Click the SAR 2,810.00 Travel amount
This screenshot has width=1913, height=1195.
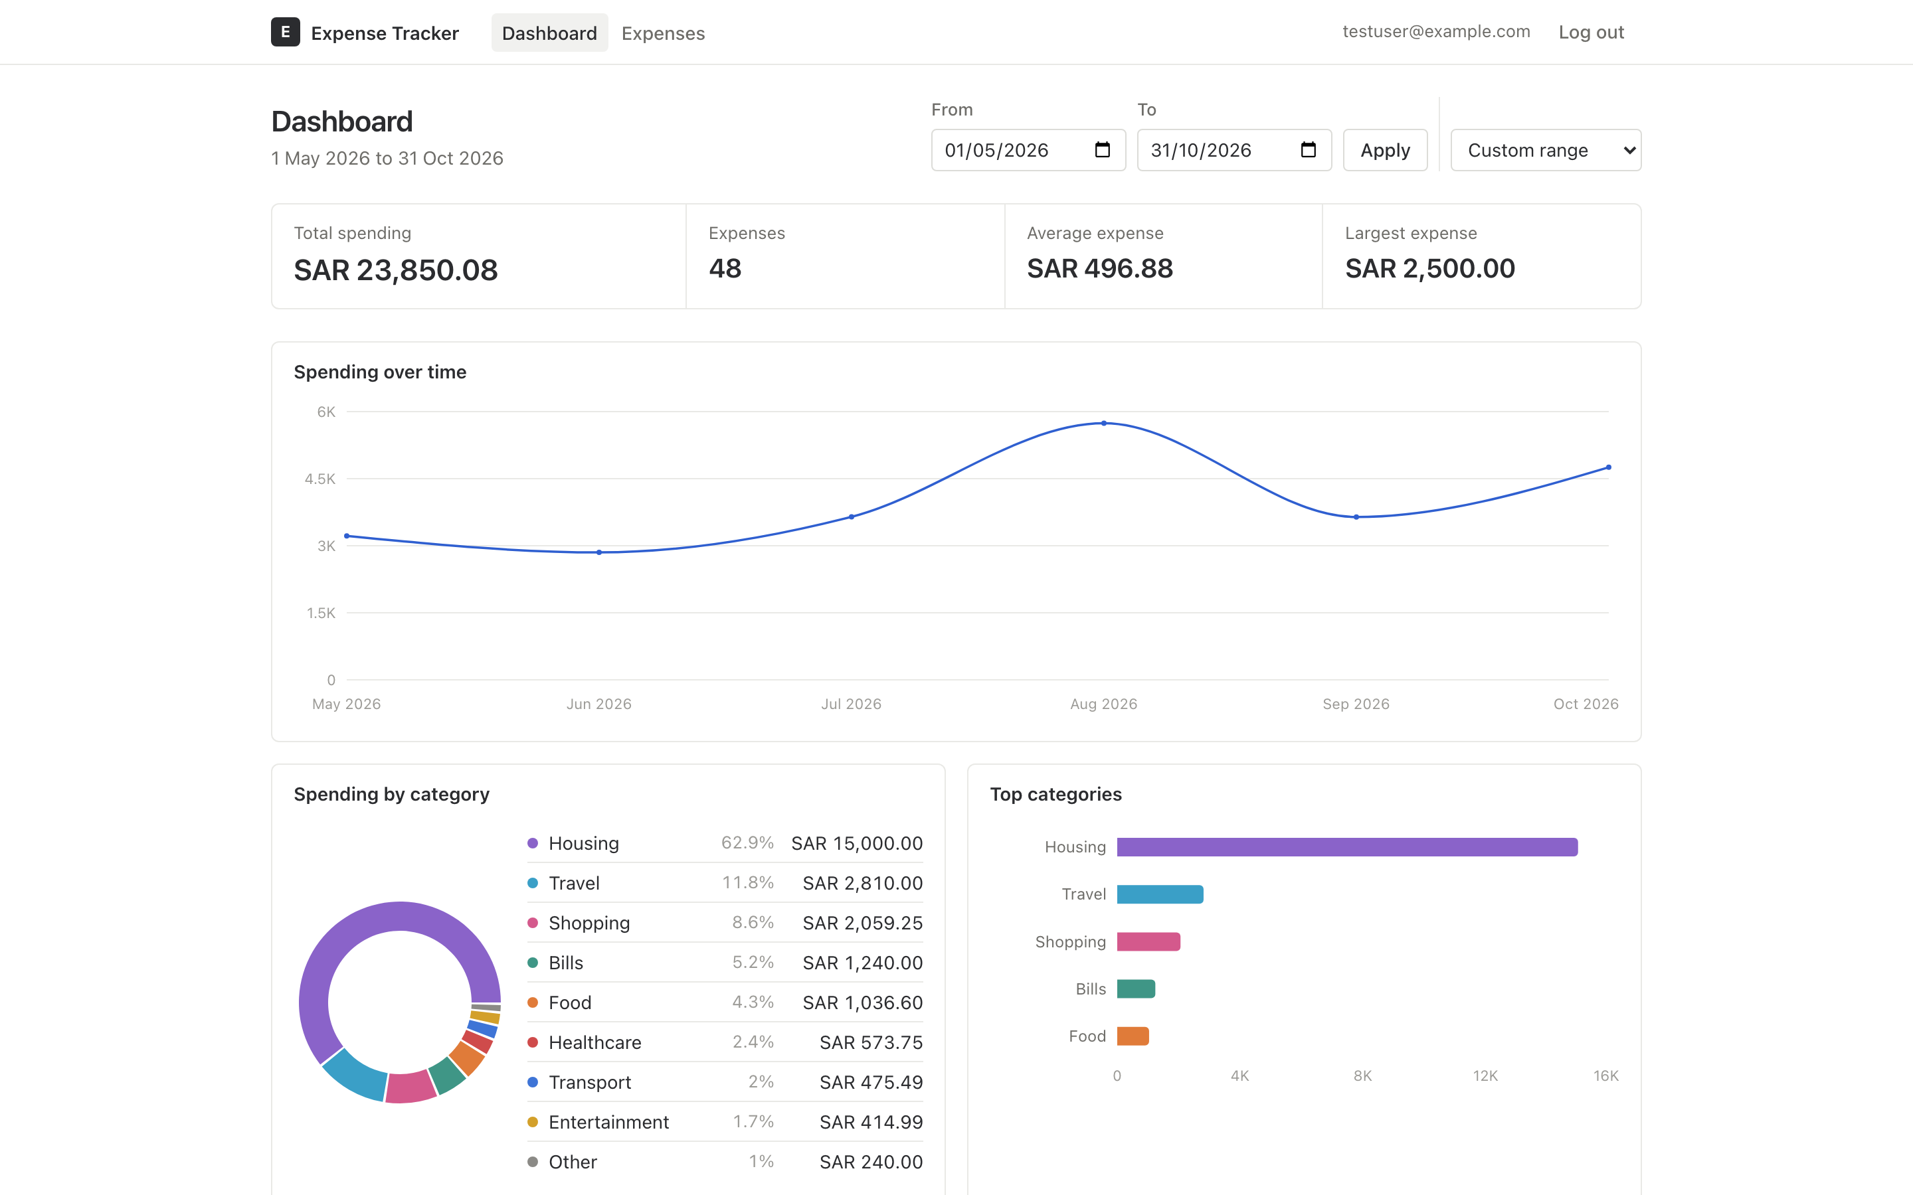point(862,883)
